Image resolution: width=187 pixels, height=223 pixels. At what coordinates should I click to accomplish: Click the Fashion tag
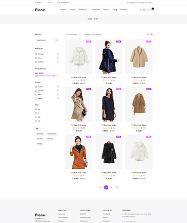(40, 144)
